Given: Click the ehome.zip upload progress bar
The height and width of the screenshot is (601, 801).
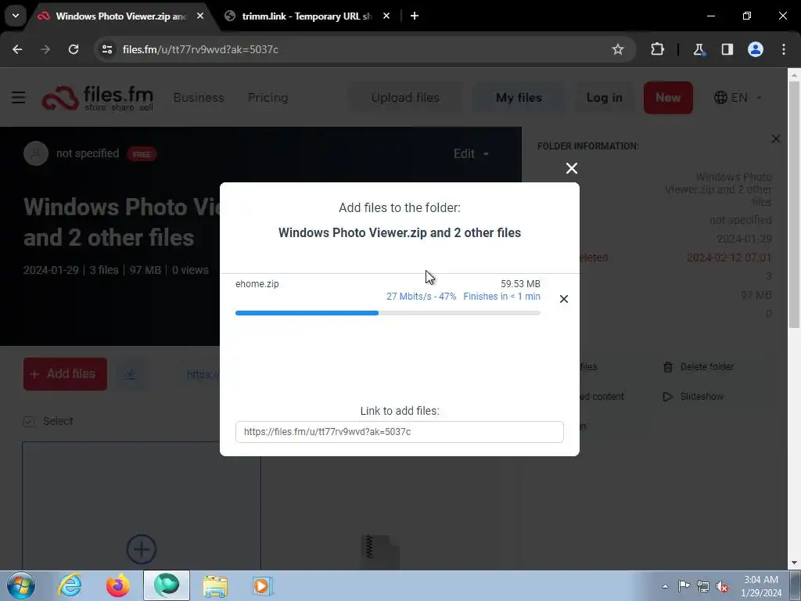Looking at the screenshot, I should (388, 313).
